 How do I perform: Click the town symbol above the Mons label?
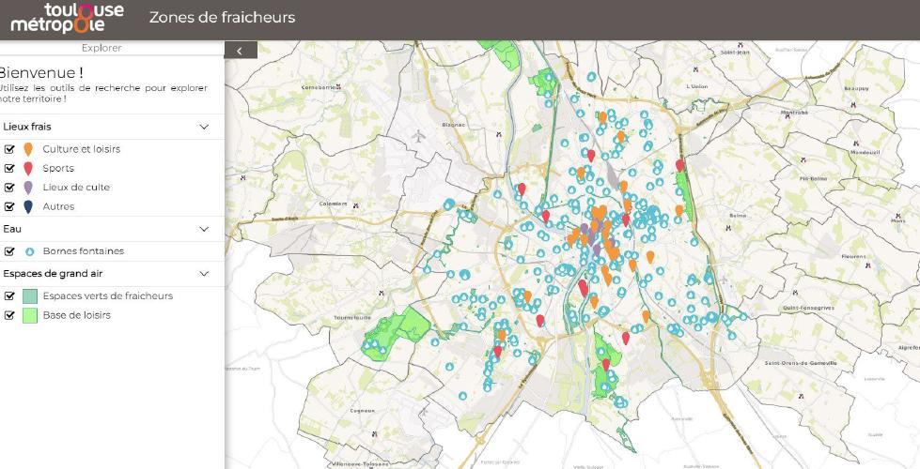pos(896,214)
